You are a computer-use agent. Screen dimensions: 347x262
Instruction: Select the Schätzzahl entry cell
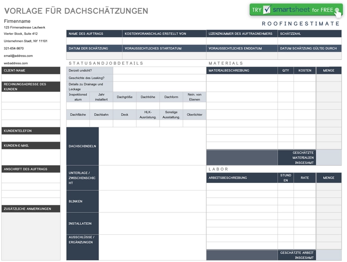coord(310,41)
